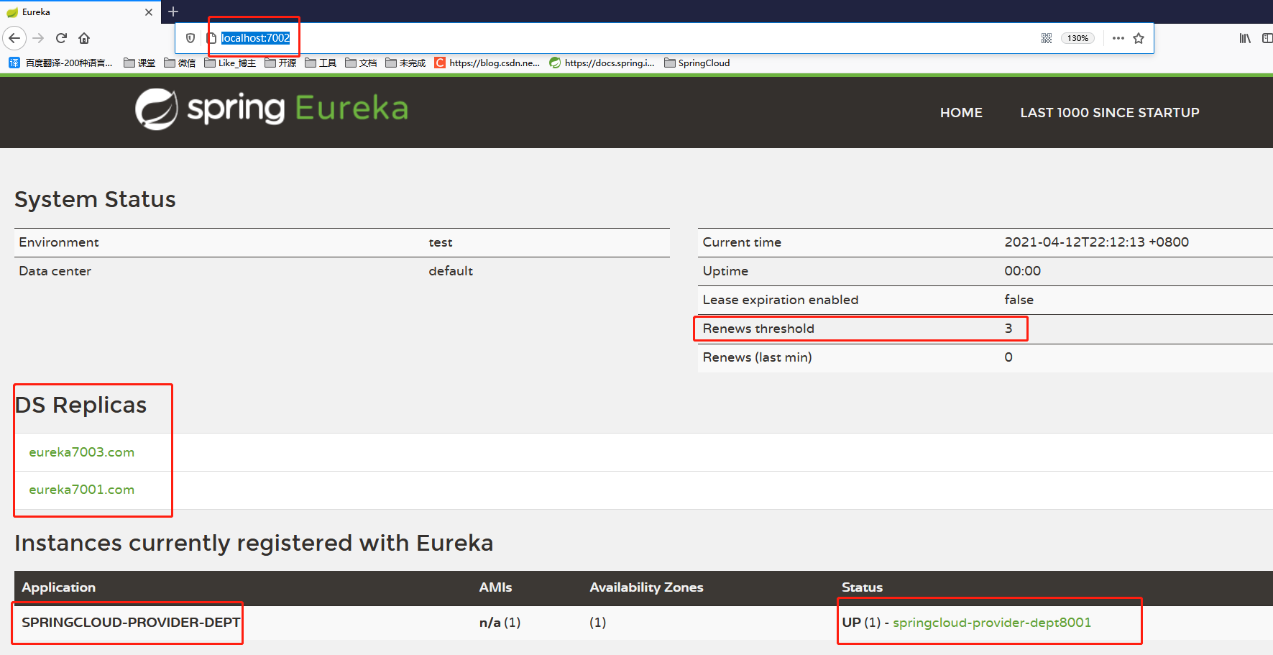The image size is (1273, 655).
Task: Open the 微信 bookmark folder
Action: [180, 63]
